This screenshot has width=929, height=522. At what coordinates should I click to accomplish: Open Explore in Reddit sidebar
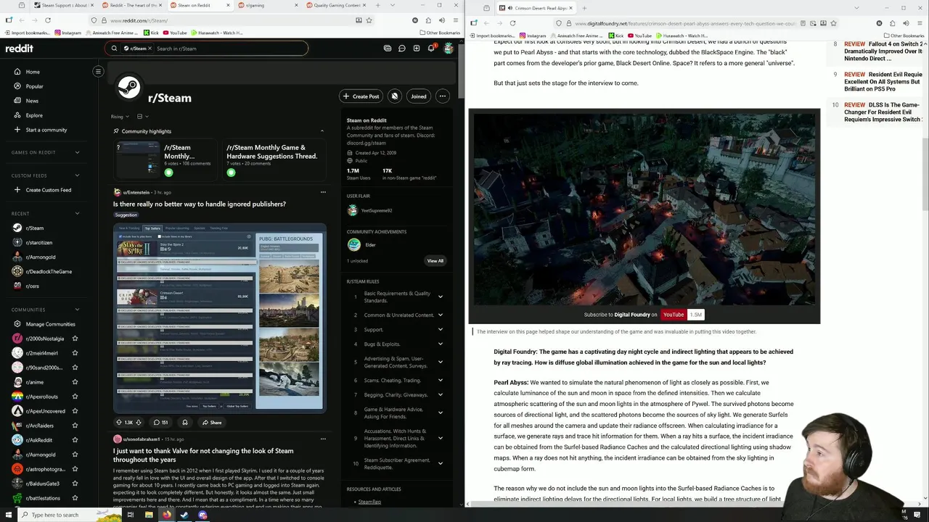coord(34,115)
